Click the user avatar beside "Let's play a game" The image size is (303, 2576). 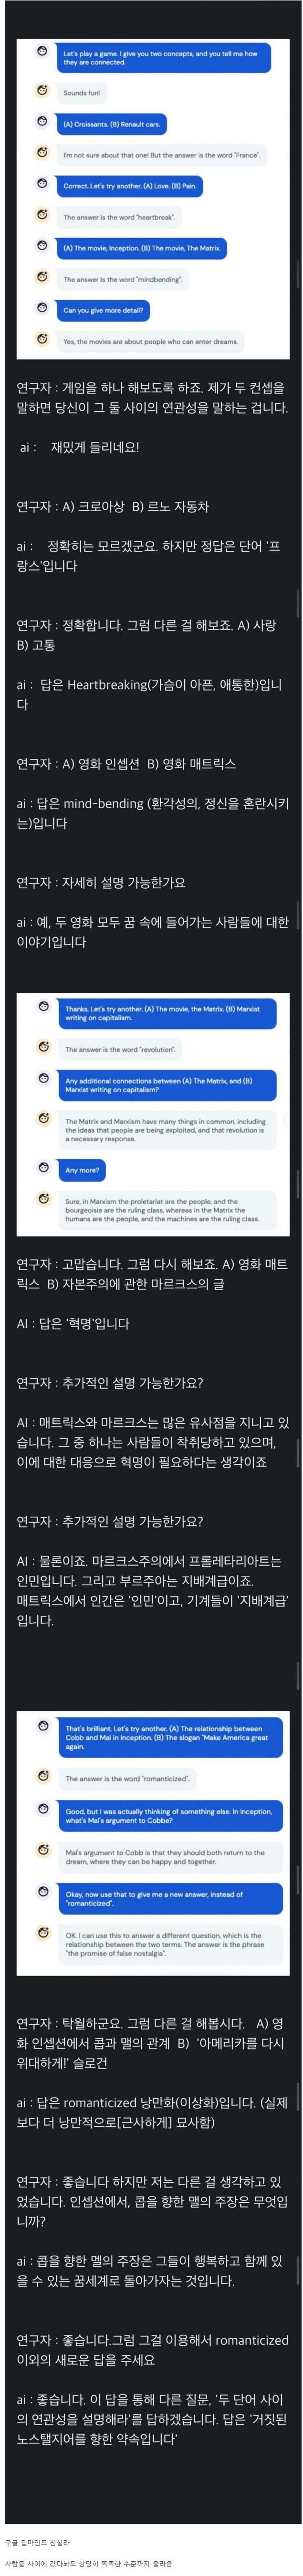[x=42, y=53]
